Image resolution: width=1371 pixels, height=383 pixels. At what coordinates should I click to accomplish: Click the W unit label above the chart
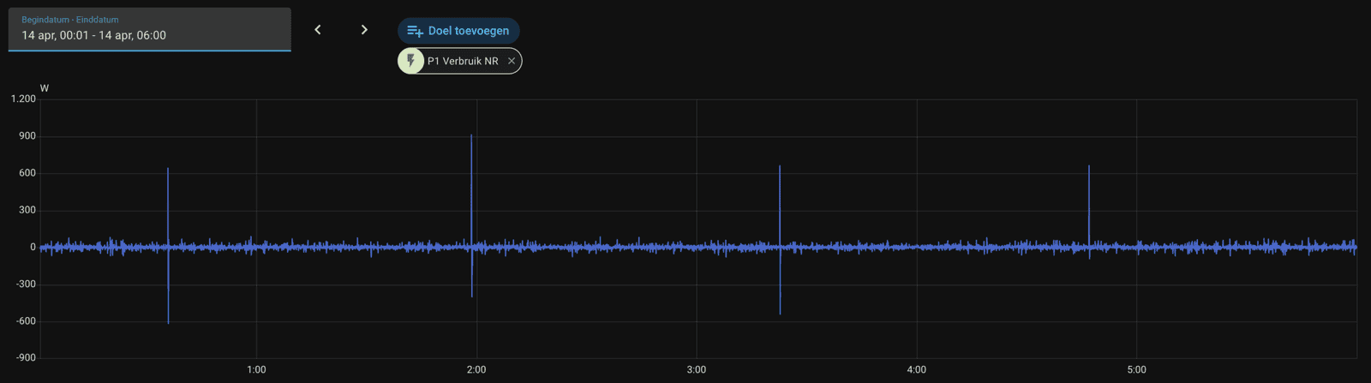tap(45, 88)
